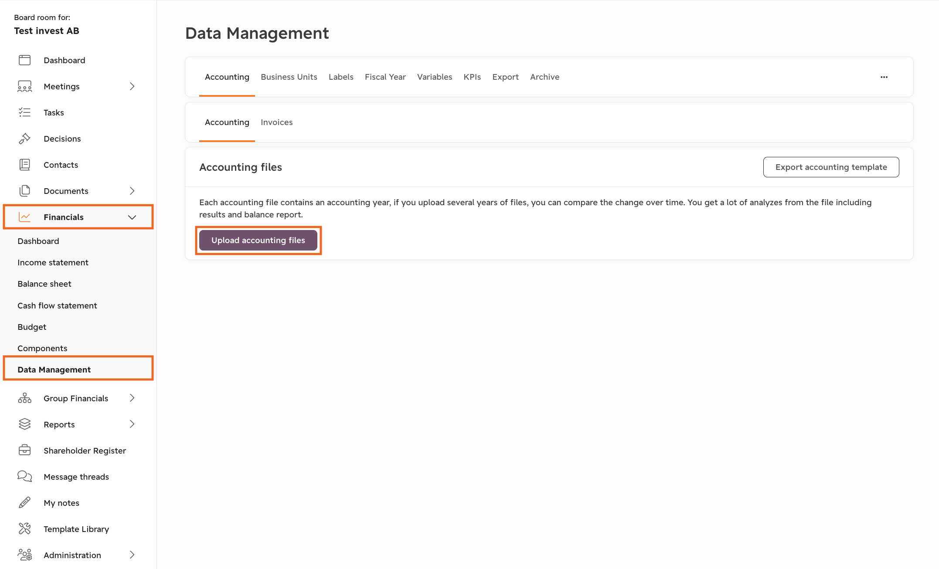939x569 pixels.
Task: Click the Data Management page heading
Action: 257,34
